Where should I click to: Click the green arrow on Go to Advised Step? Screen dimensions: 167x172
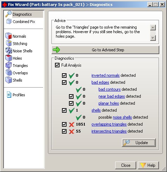pos(56,50)
